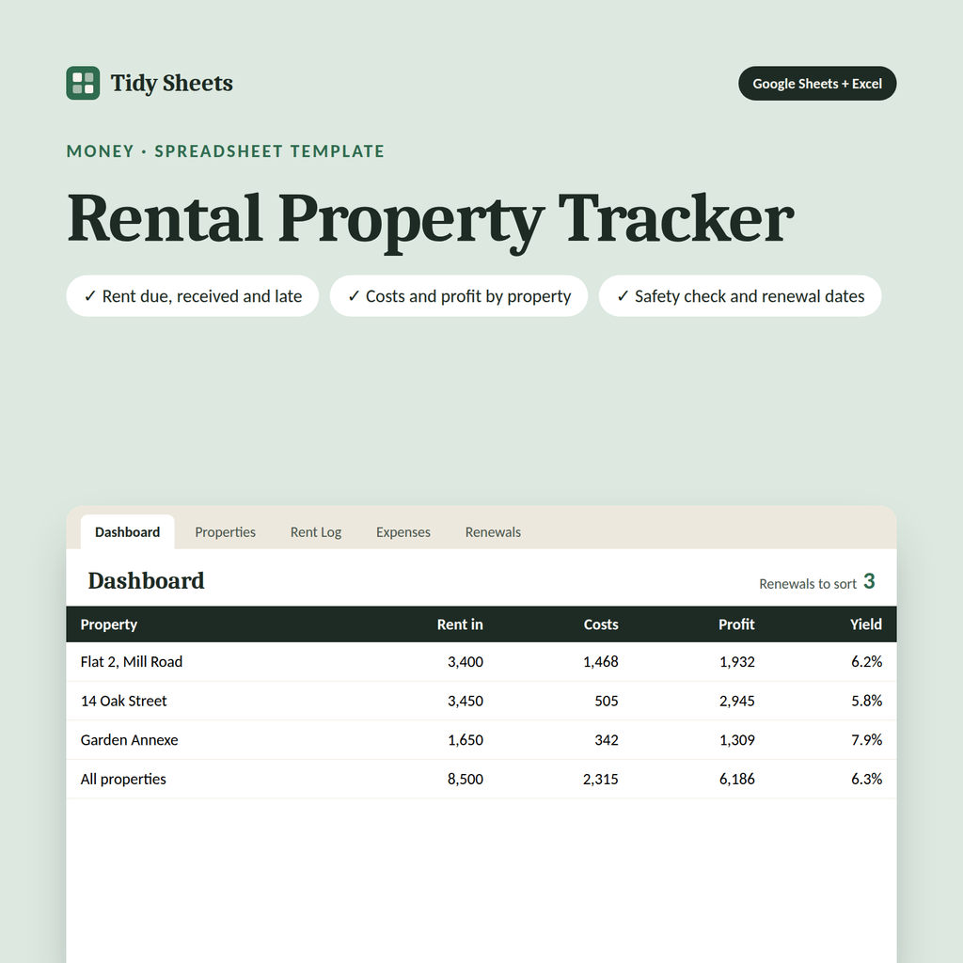Open the Renewals tab
The width and height of the screenshot is (963, 963).
click(493, 532)
